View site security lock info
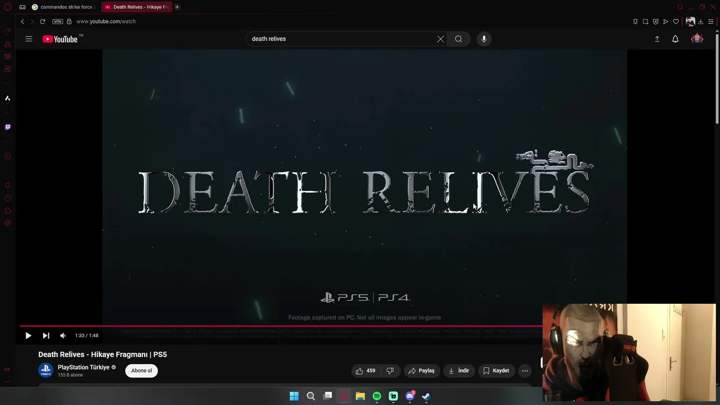Viewport: 720px width, 405px height. coord(69,21)
